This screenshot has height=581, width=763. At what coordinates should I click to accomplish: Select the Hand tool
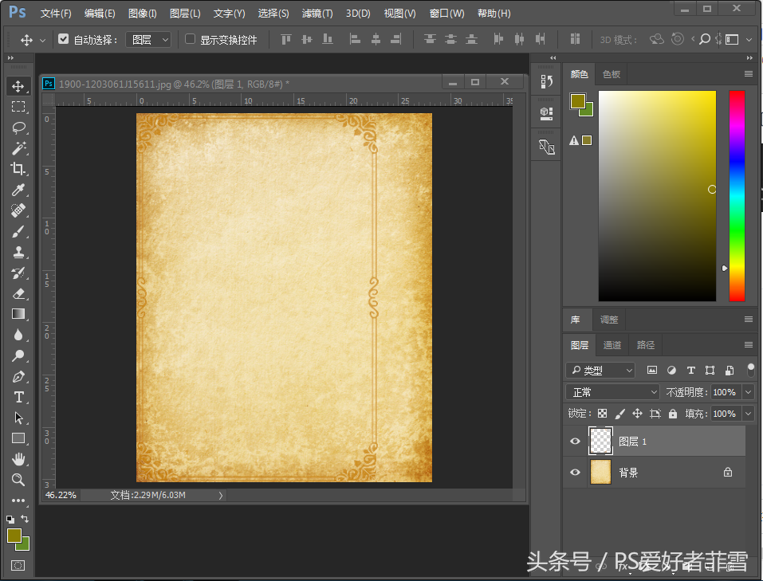tap(18, 459)
